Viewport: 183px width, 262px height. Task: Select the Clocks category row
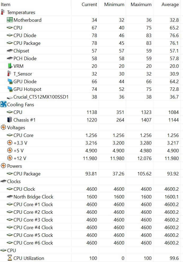click(14, 181)
